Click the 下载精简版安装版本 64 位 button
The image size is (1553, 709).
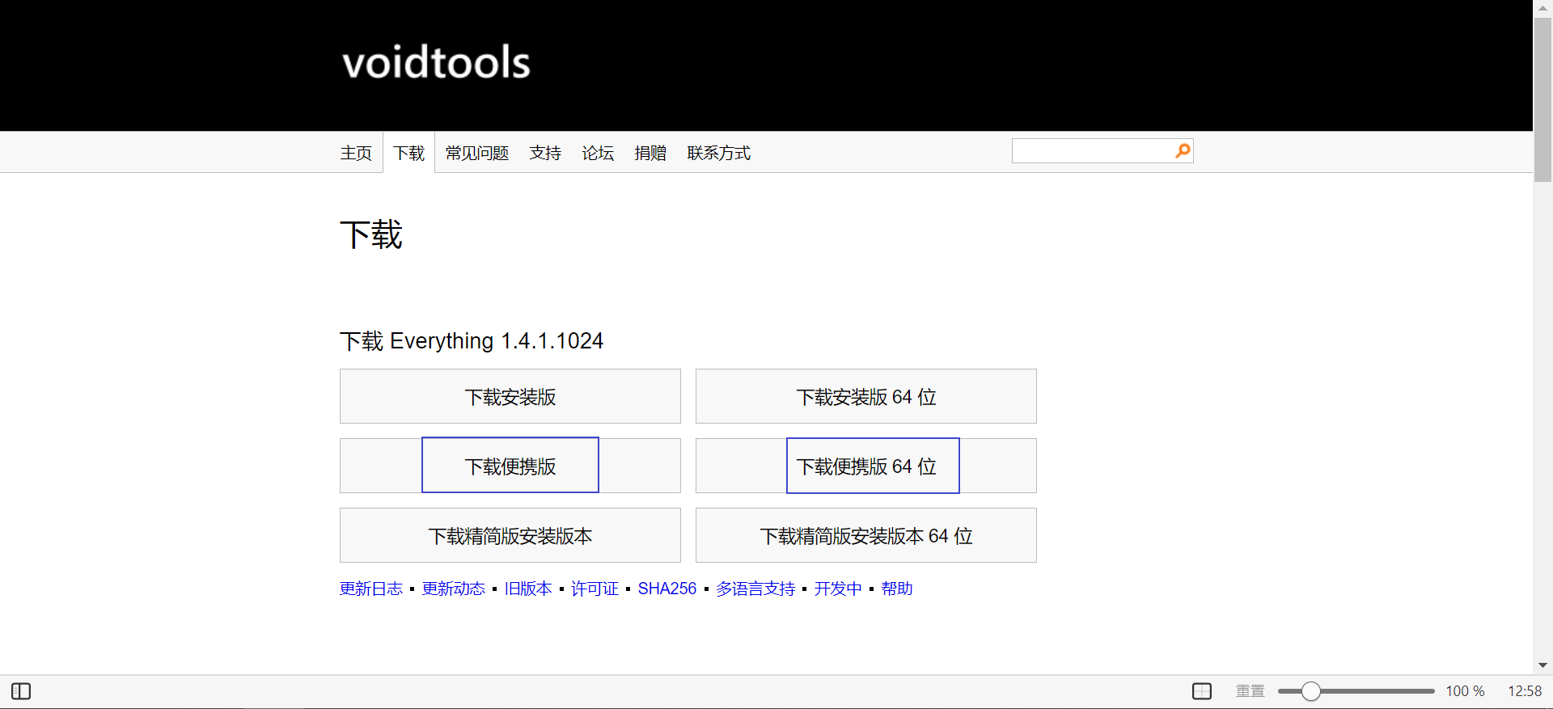866,535
